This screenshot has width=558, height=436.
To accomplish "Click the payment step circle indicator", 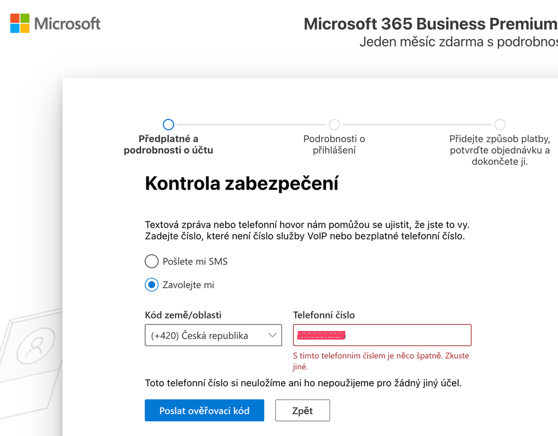I will tap(500, 124).
